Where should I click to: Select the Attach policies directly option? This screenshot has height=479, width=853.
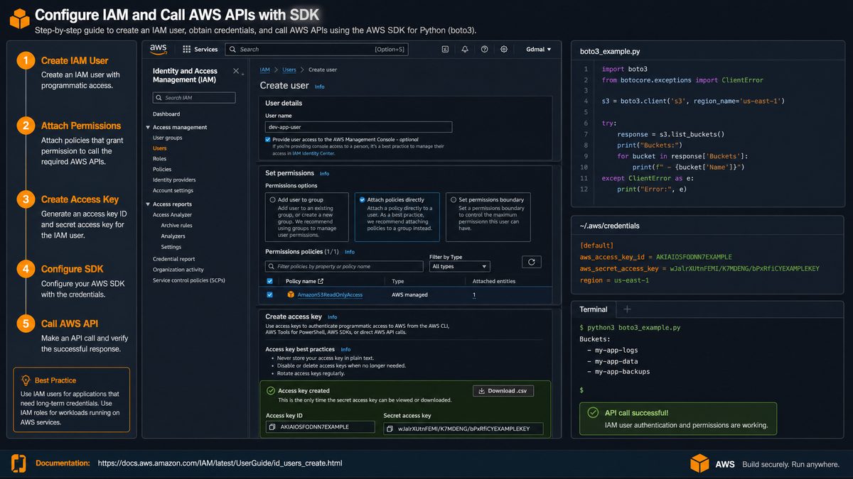[363, 200]
